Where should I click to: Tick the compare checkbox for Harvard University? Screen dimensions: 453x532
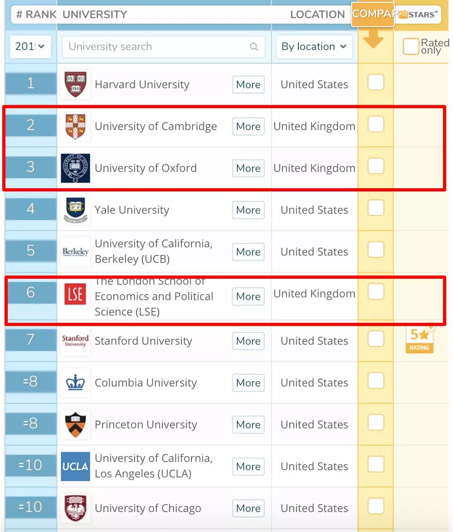coord(376,82)
